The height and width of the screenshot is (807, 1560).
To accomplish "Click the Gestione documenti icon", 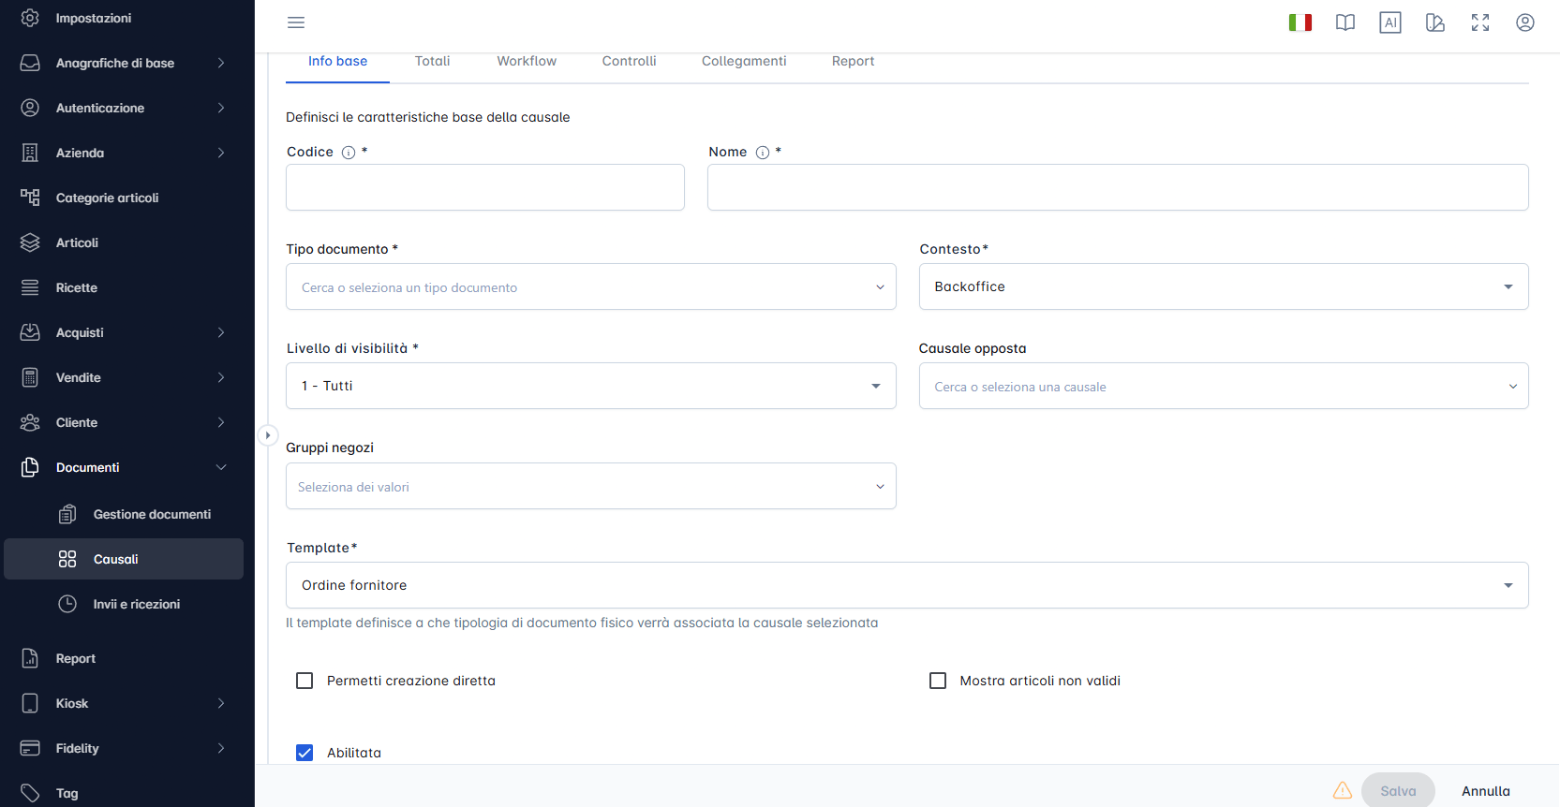I will (67, 514).
